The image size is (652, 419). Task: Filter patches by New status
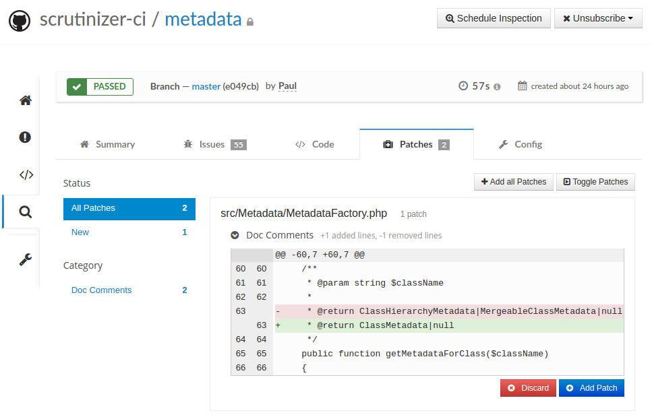[129, 232]
